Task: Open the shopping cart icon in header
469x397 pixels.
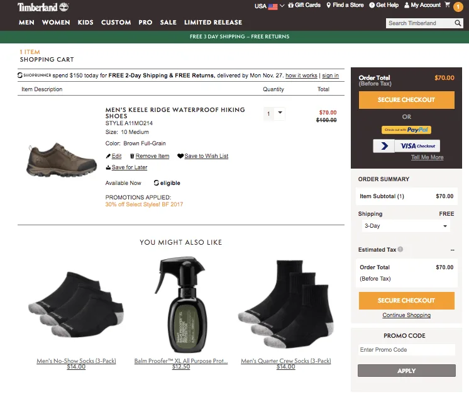Action: point(448,5)
